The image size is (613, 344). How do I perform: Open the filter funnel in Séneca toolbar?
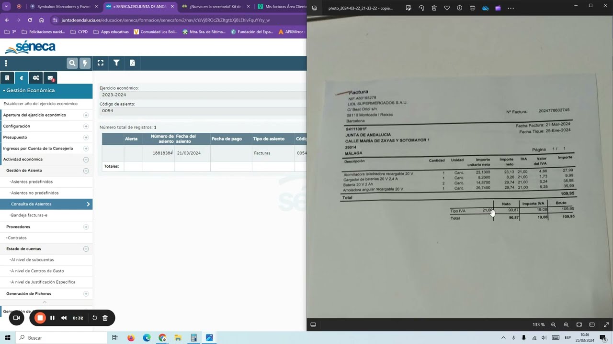(x=116, y=63)
